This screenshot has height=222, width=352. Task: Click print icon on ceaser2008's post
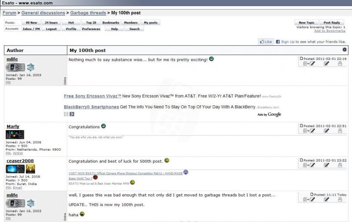click(340, 165)
